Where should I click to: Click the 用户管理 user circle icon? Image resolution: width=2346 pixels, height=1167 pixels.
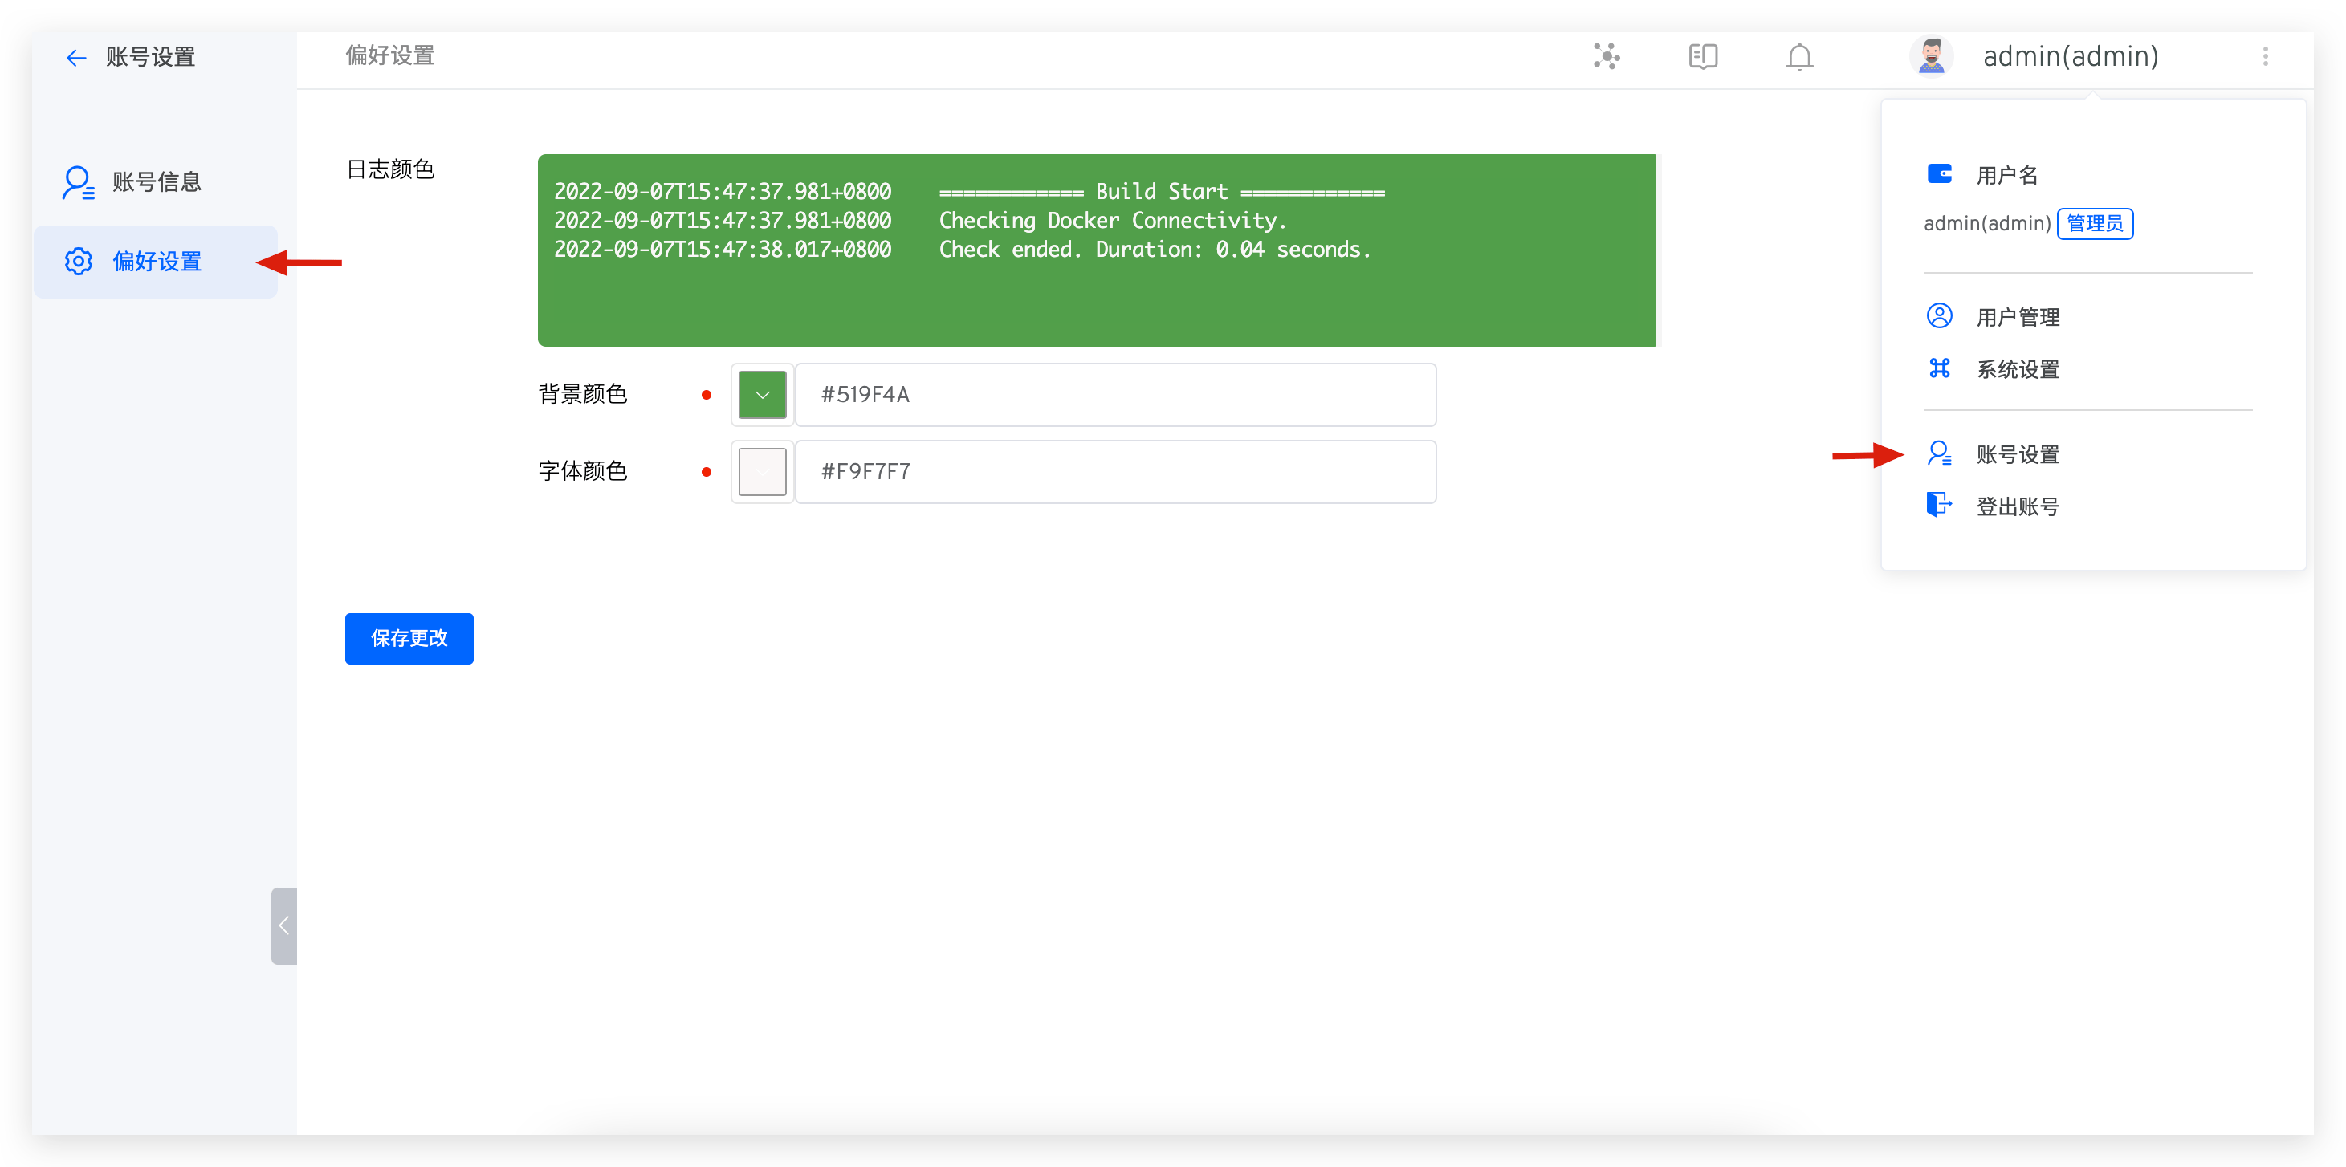(1939, 316)
